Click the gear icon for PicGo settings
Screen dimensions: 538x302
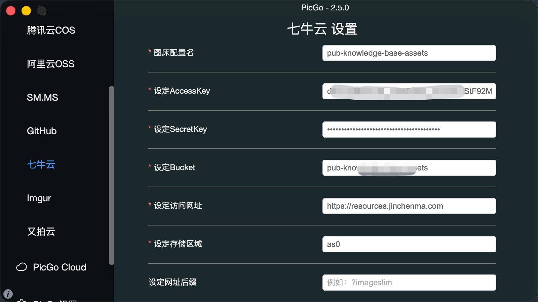coord(22,301)
